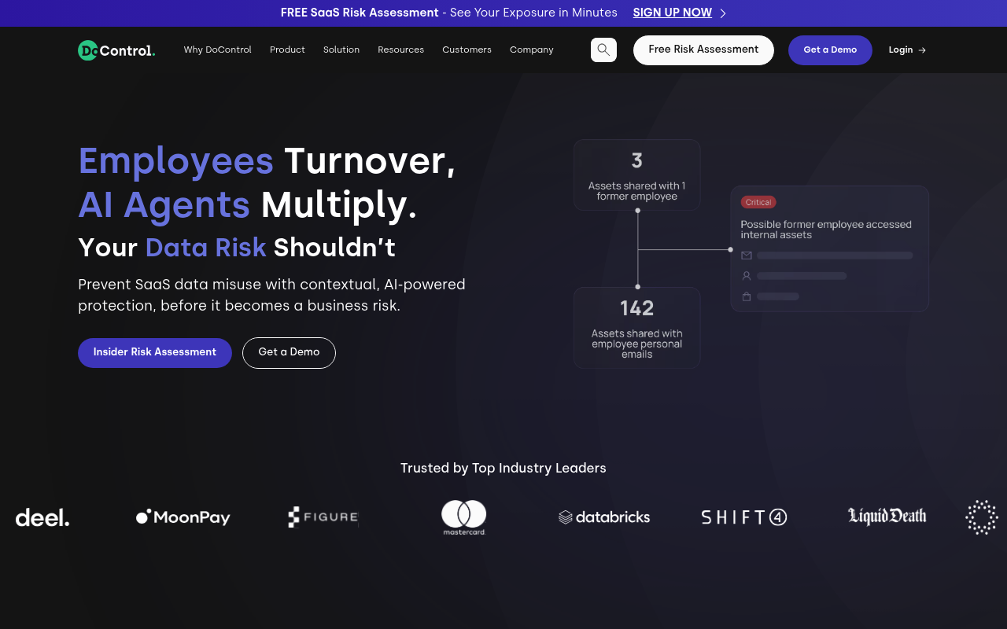Click the dotted circle logo
This screenshot has width=1007, height=629.
coord(982,517)
